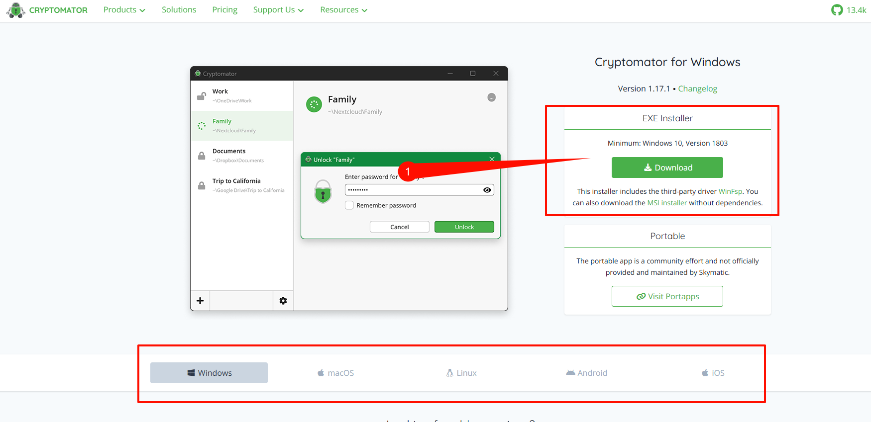871x422 pixels.
Task: Click "Minimum: Windows 10, Version 1803" text
Action: [x=667, y=143]
